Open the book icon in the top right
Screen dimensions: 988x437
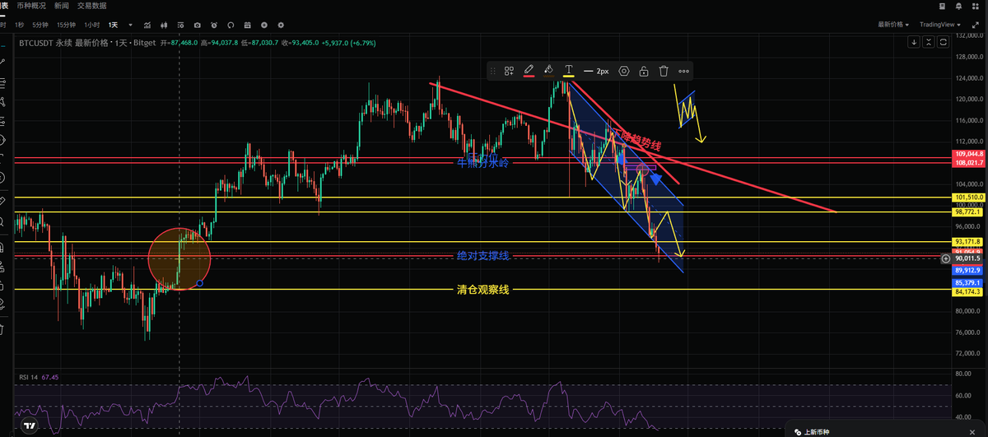click(942, 7)
